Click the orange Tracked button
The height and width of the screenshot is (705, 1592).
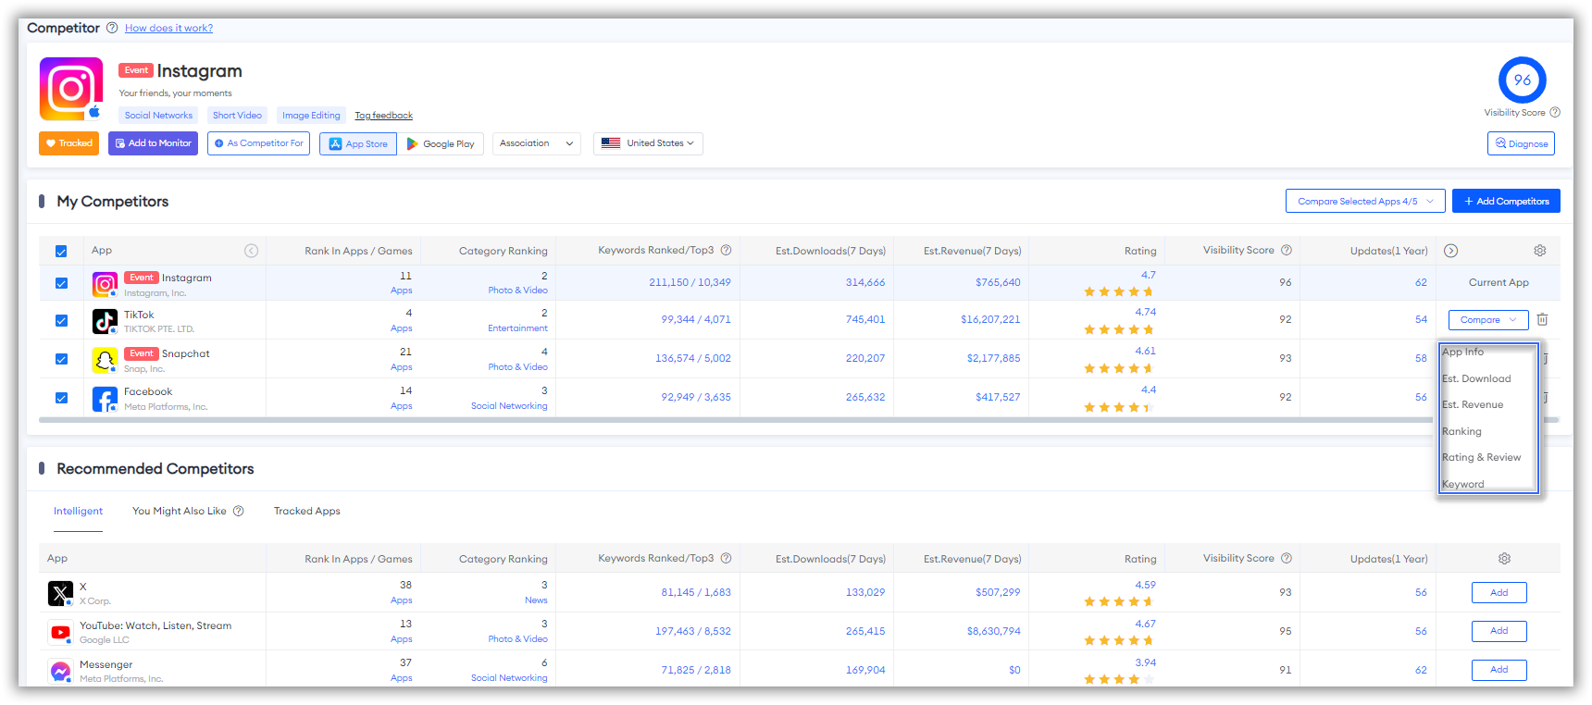(68, 143)
